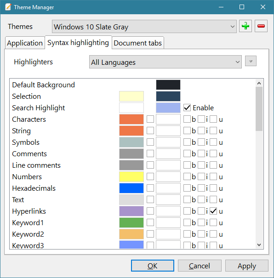Click the red minus remove theme icon
This screenshot has height=278, width=274.
pyautogui.click(x=261, y=26)
